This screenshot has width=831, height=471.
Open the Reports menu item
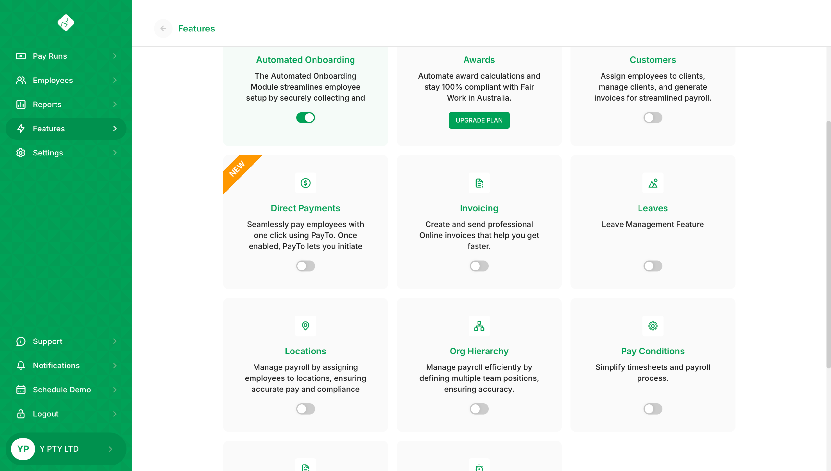47,105
